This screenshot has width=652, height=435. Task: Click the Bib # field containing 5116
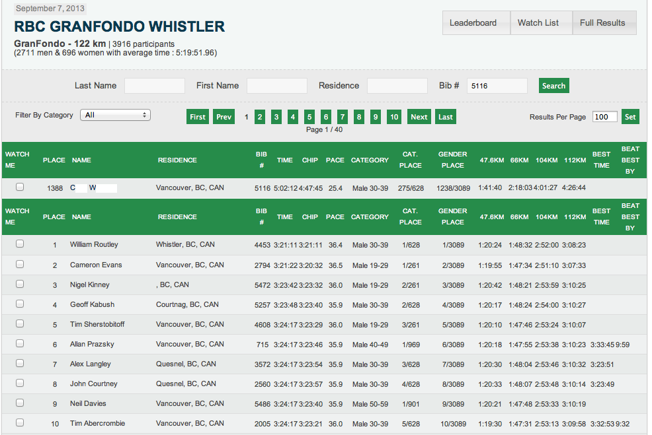[497, 86]
